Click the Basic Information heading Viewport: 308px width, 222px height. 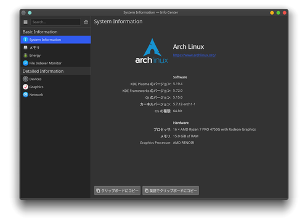click(x=40, y=32)
